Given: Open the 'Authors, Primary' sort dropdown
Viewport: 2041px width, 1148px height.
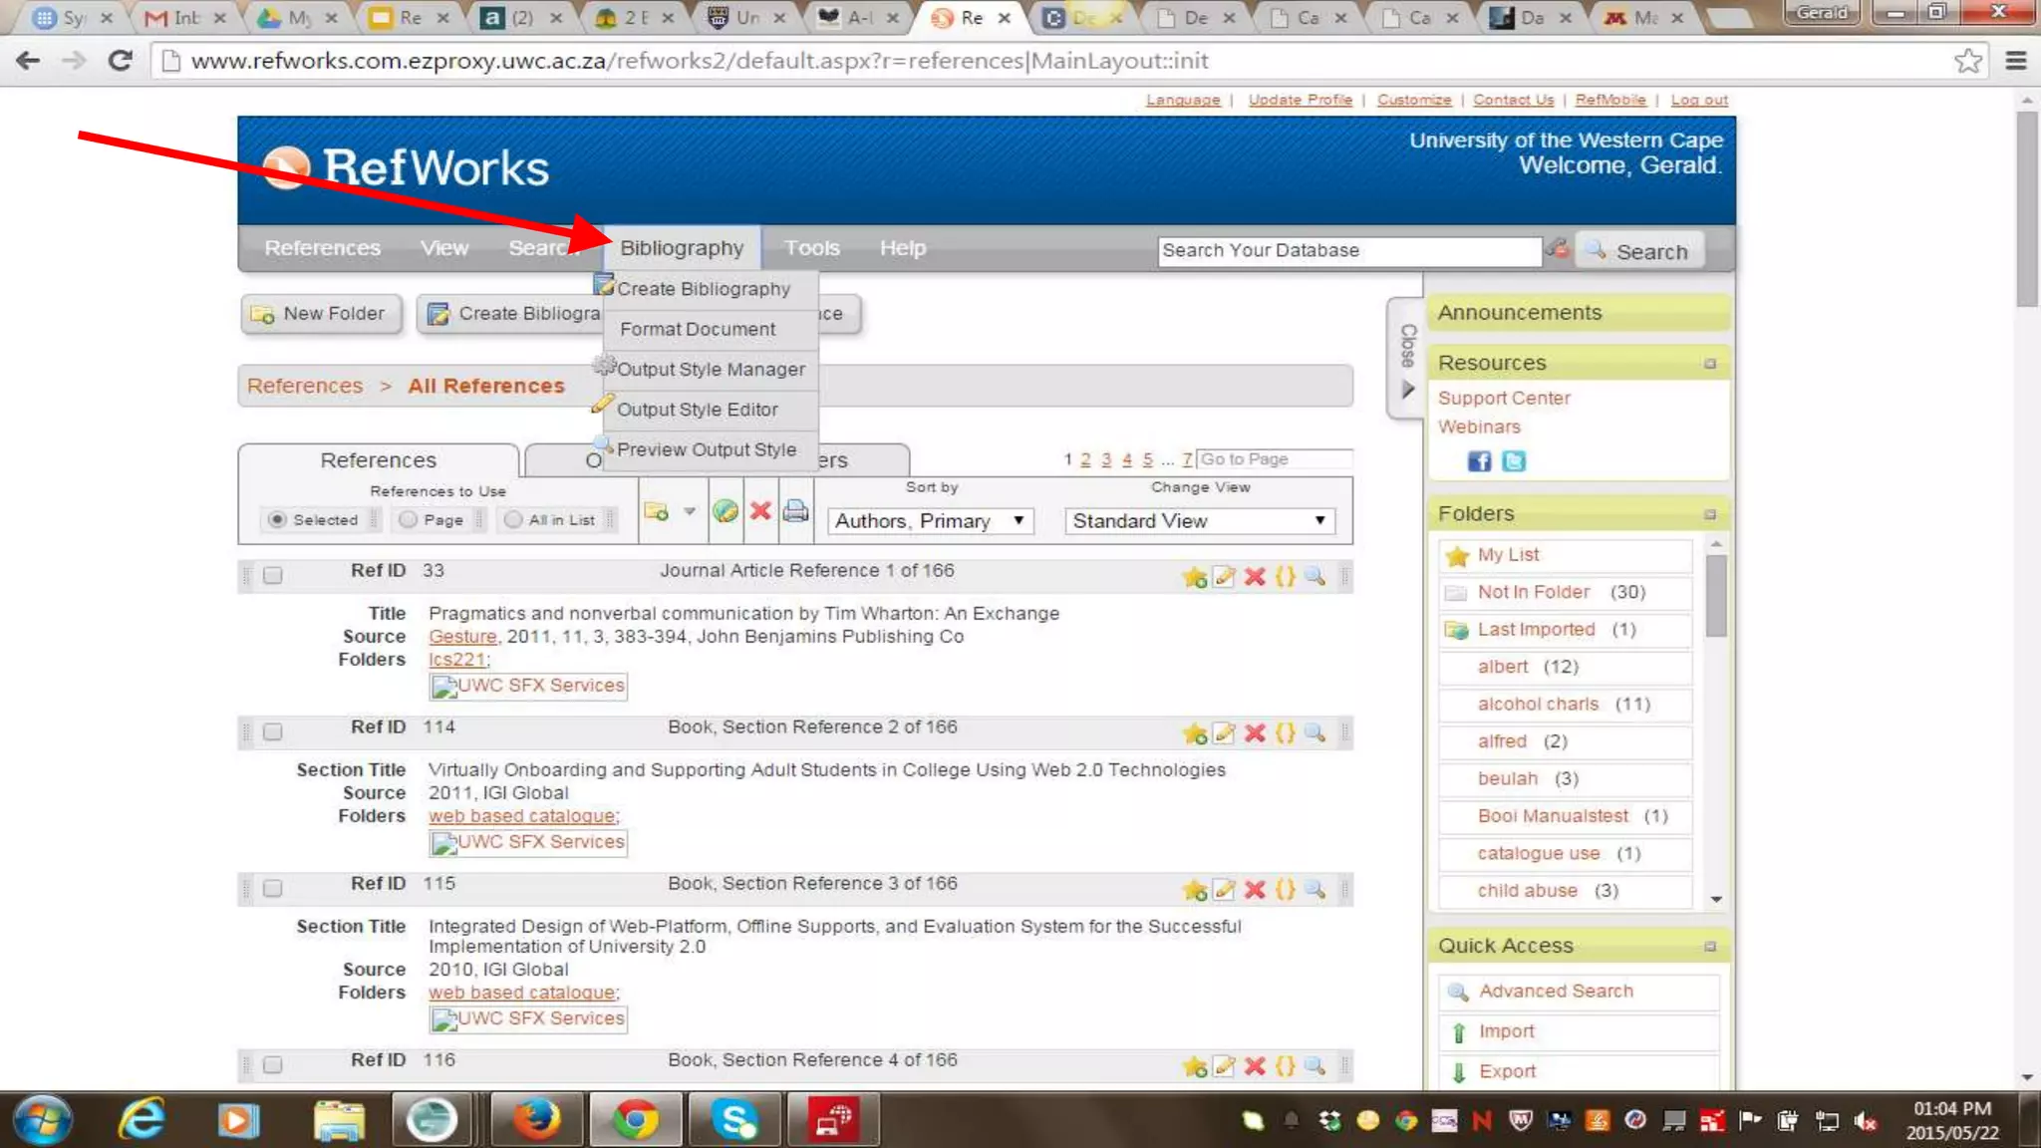Looking at the screenshot, I should pyautogui.click(x=930, y=521).
